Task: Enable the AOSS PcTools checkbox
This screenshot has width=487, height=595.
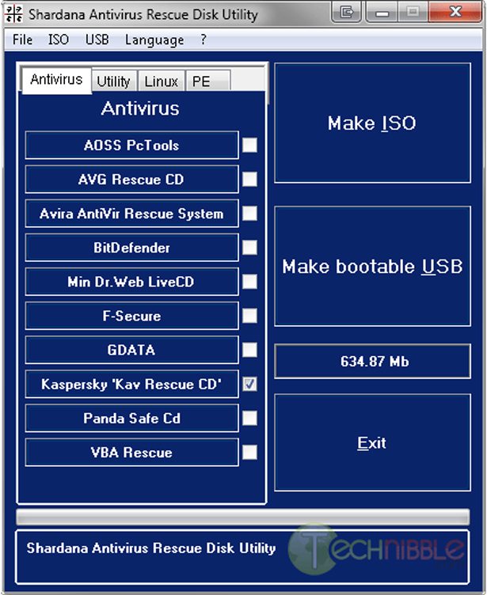Action: 249,145
